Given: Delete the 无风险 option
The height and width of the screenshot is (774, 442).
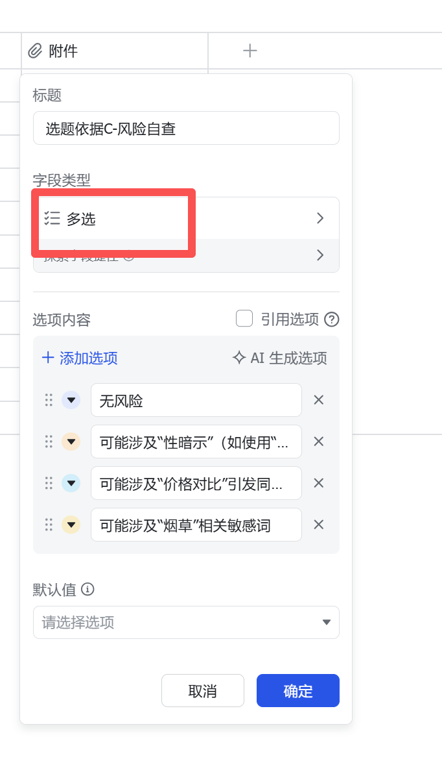Looking at the screenshot, I should 319,400.
